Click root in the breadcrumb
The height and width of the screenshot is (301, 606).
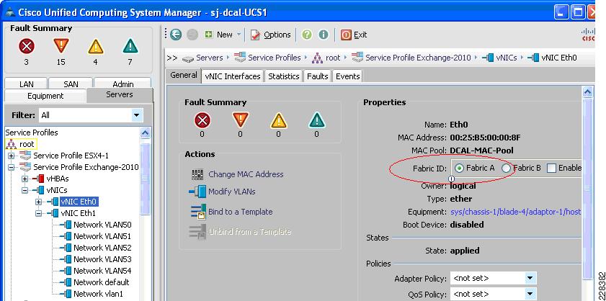tap(333, 58)
